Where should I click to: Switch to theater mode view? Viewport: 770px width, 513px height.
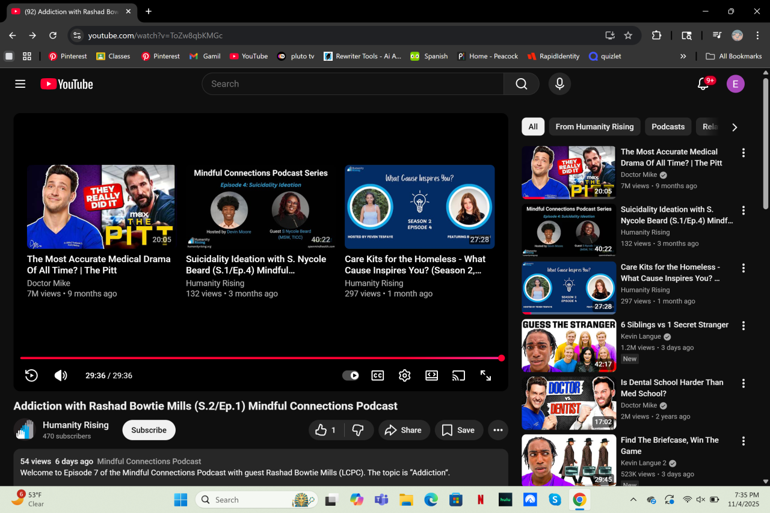point(431,375)
